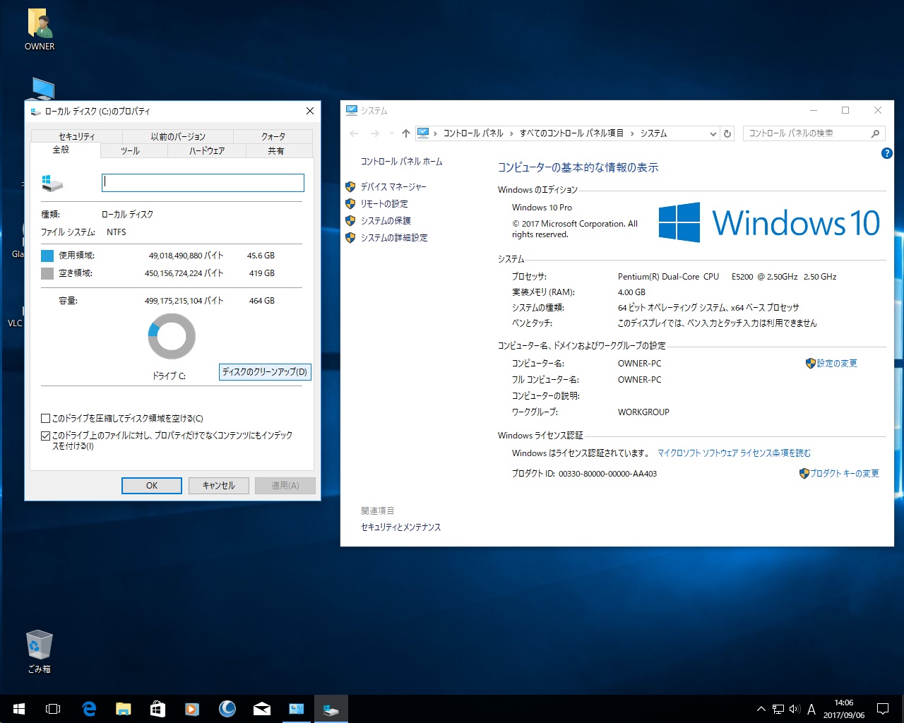Switch to the セキュリティ tab
The height and width of the screenshot is (723, 904).
[76, 136]
